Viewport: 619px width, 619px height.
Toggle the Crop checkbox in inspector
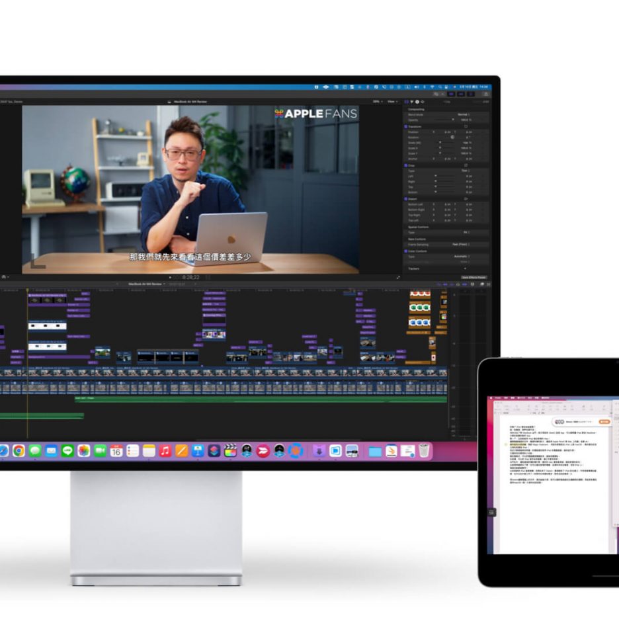coord(406,165)
